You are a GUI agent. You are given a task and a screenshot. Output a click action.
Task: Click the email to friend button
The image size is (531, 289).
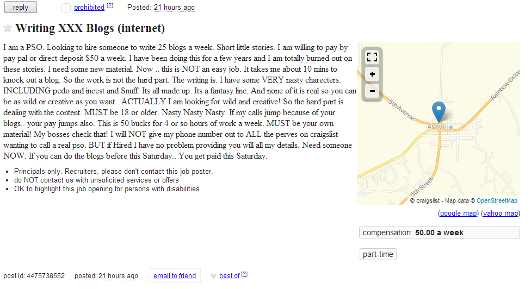coord(175,276)
